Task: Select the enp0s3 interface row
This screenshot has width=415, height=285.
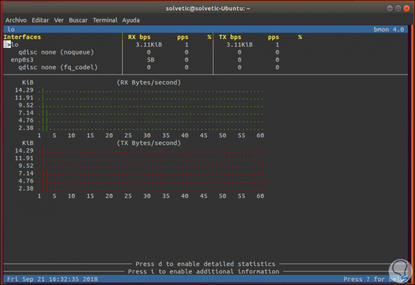Action: point(23,60)
